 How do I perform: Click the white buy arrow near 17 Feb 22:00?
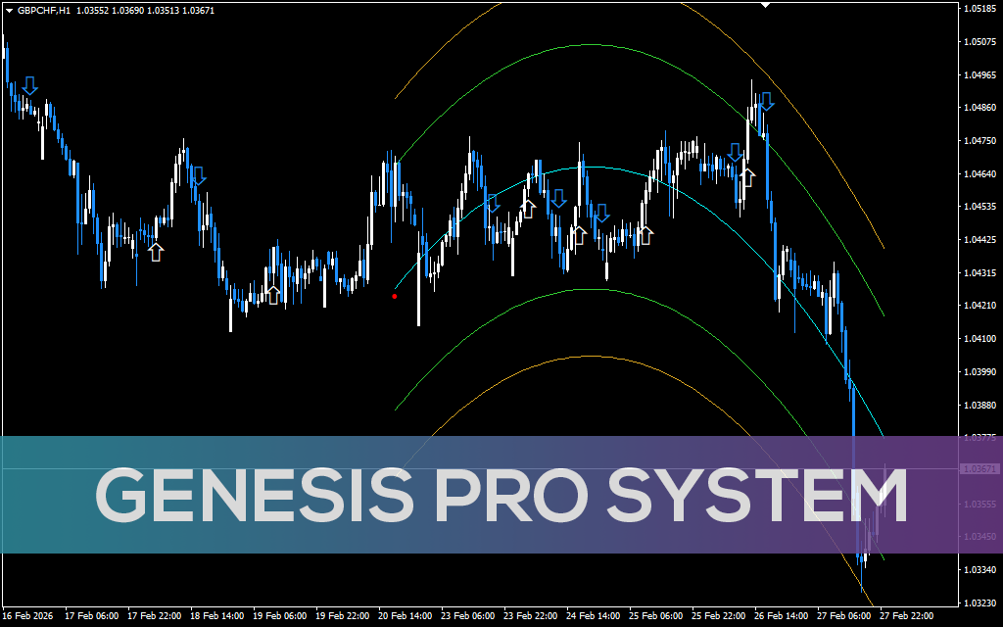coord(156,252)
